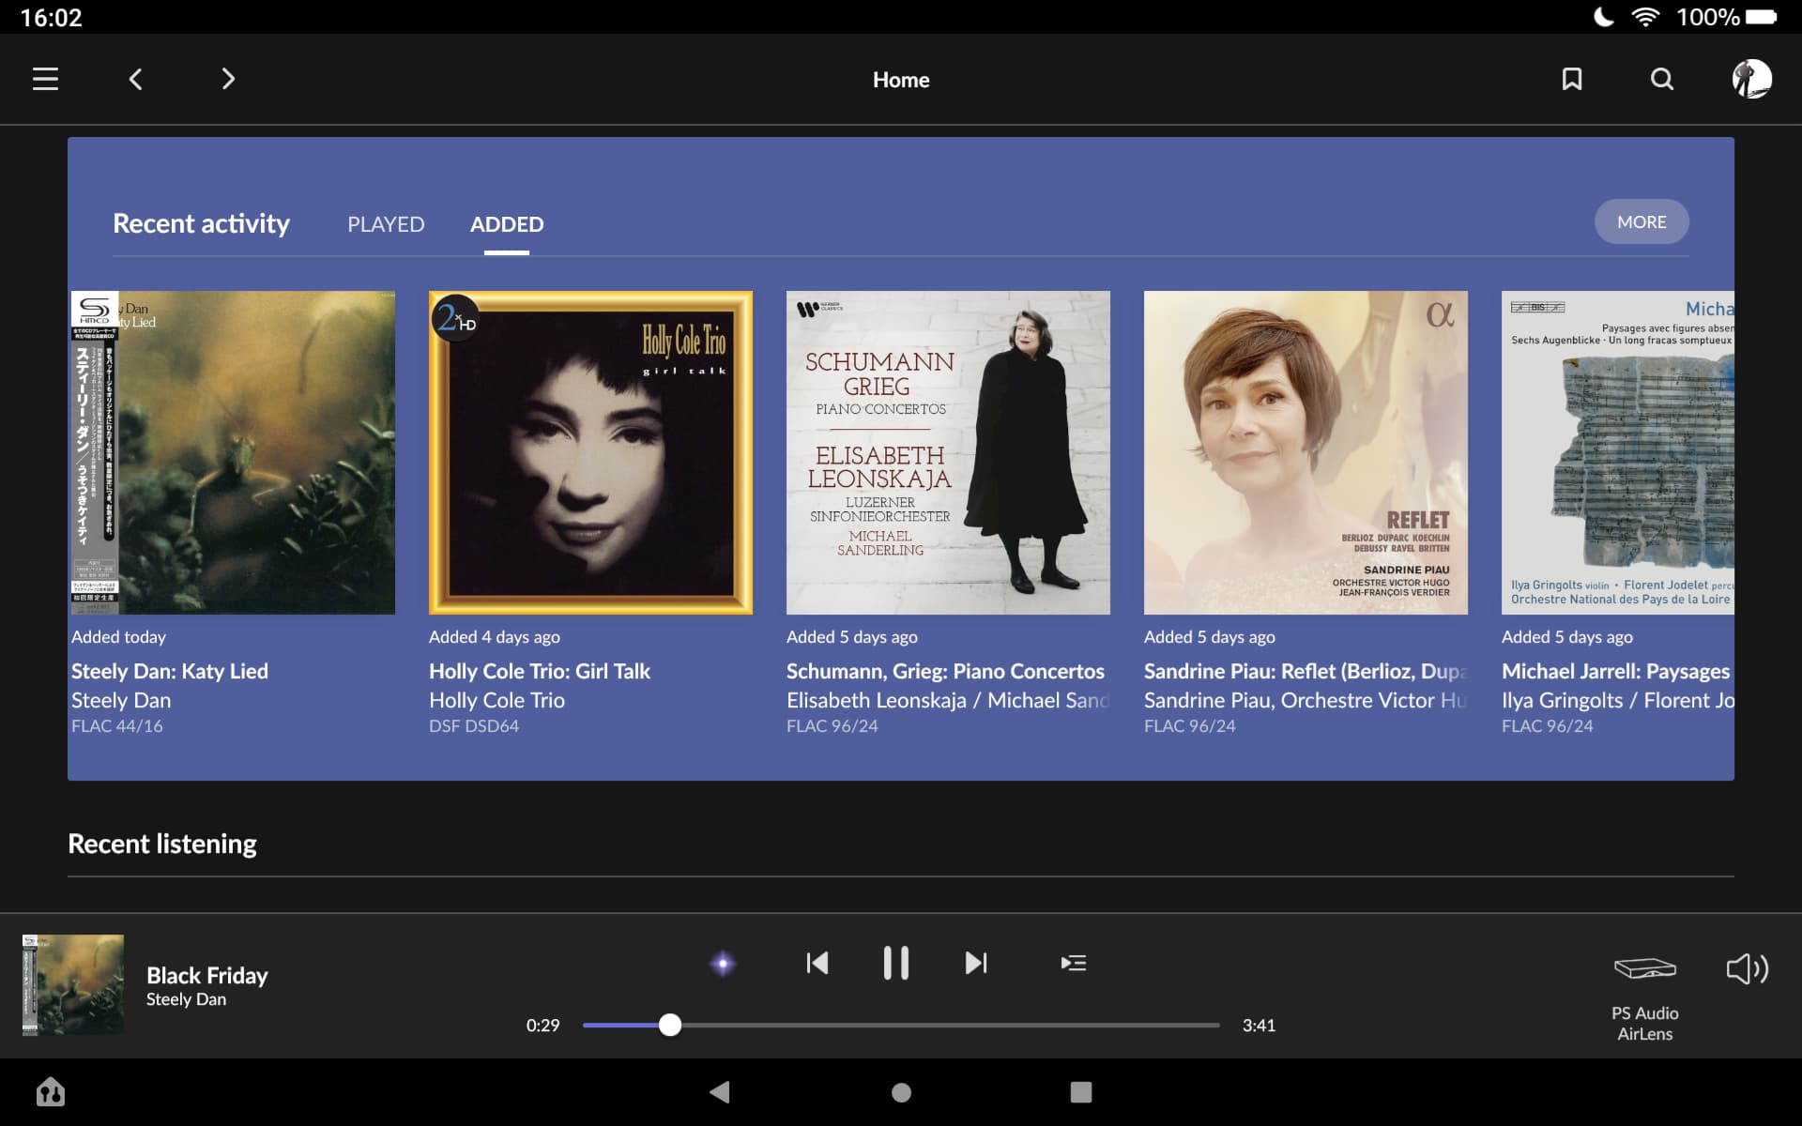Open the search magnifier

tap(1662, 80)
